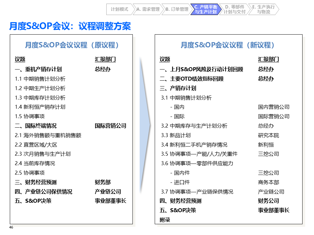
Task: Click 议题 header in the original agenda
Action: pyautogui.click(x=20, y=59)
